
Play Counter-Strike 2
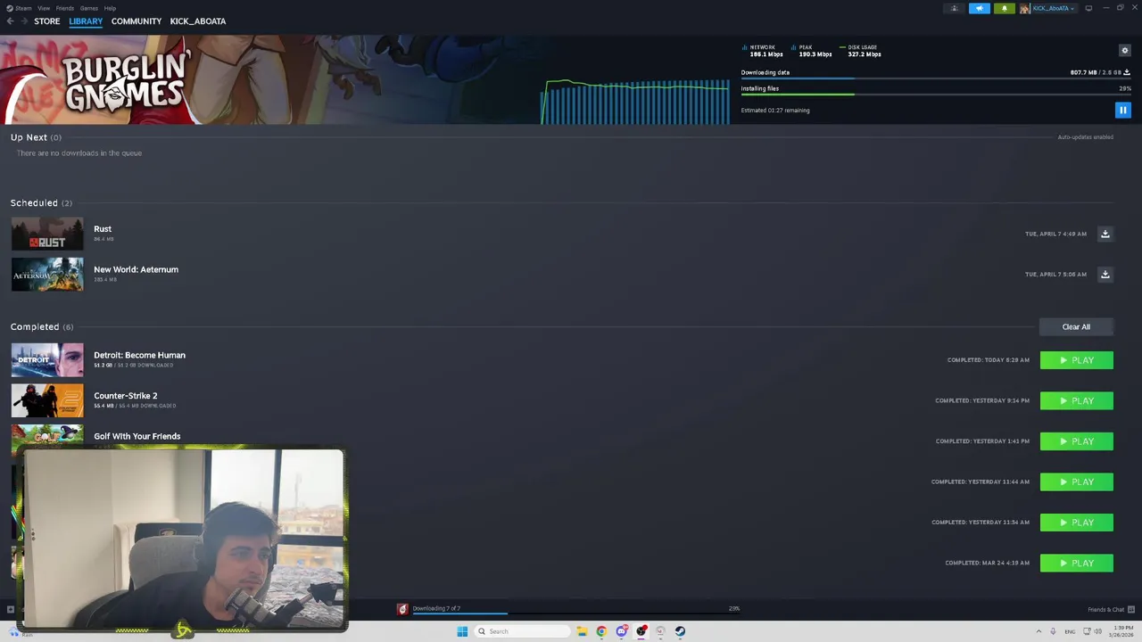tap(1077, 400)
